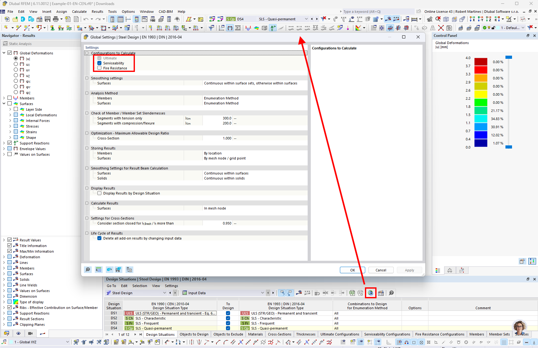Image resolution: width=538 pixels, height=348 pixels.
Task: Click the balance scale icon in Control Panel
Action: 450,270
